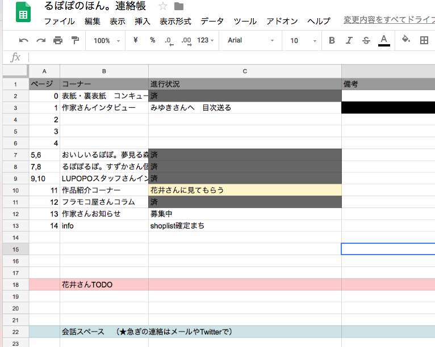Select the 備考 header cell
Image resolution: width=435 pixels, height=347 pixels.
pos(388,84)
